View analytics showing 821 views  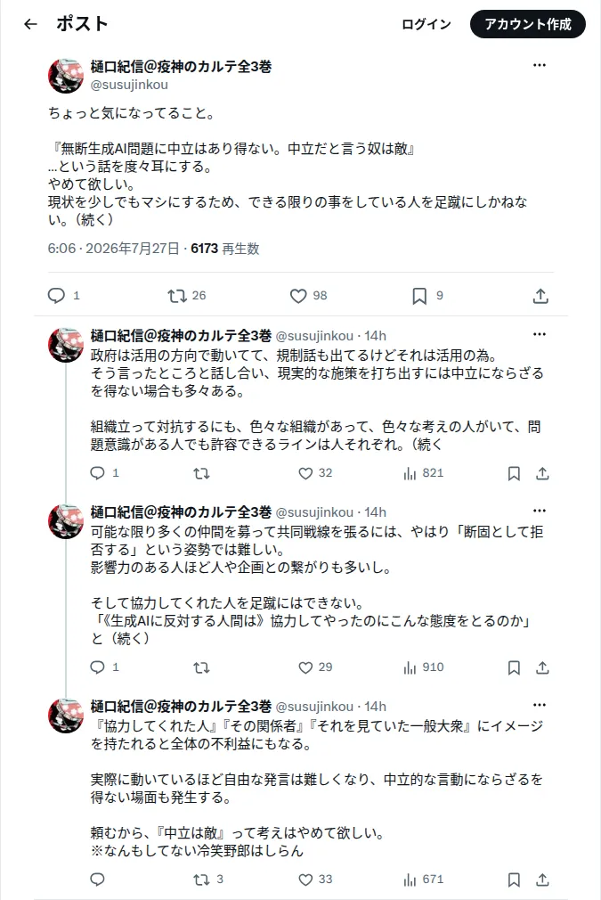point(424,473)
